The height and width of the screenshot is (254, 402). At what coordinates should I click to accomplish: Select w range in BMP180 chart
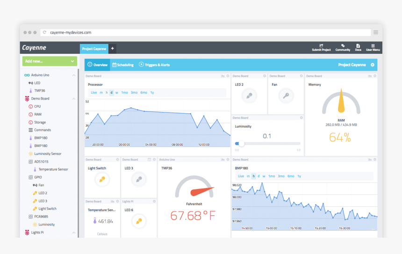[264, 176]
